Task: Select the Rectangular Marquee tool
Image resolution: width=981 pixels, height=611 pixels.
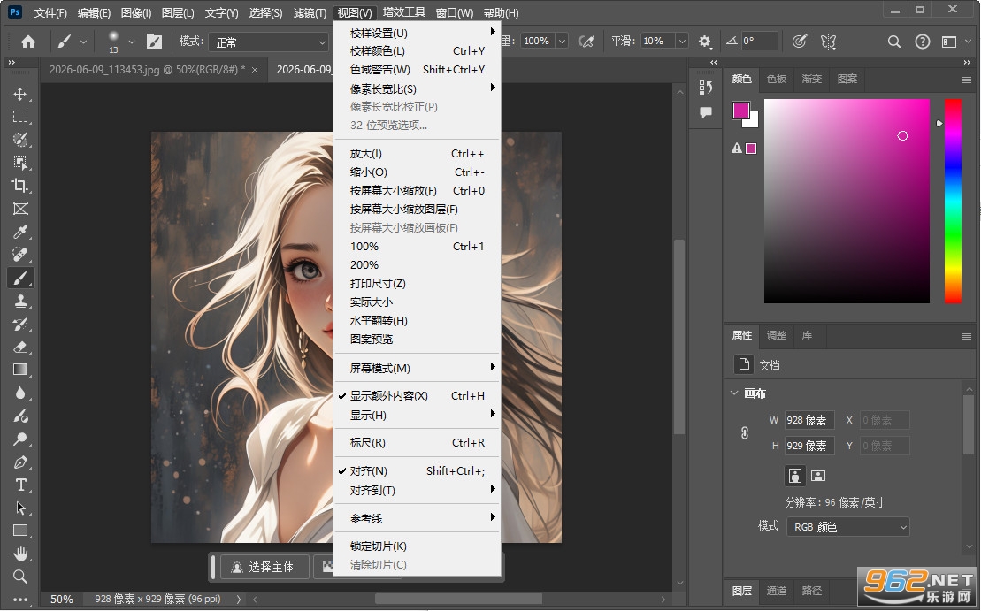Action: click(x=20, y=117)
